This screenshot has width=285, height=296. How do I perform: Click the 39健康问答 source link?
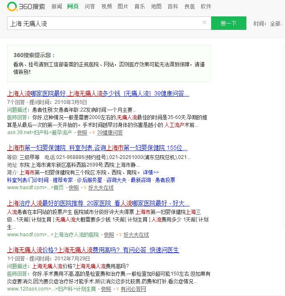point(110,133)
